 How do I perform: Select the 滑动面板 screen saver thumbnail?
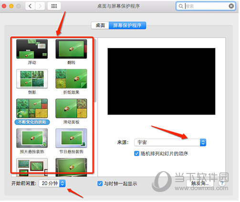tap(71, 108)
